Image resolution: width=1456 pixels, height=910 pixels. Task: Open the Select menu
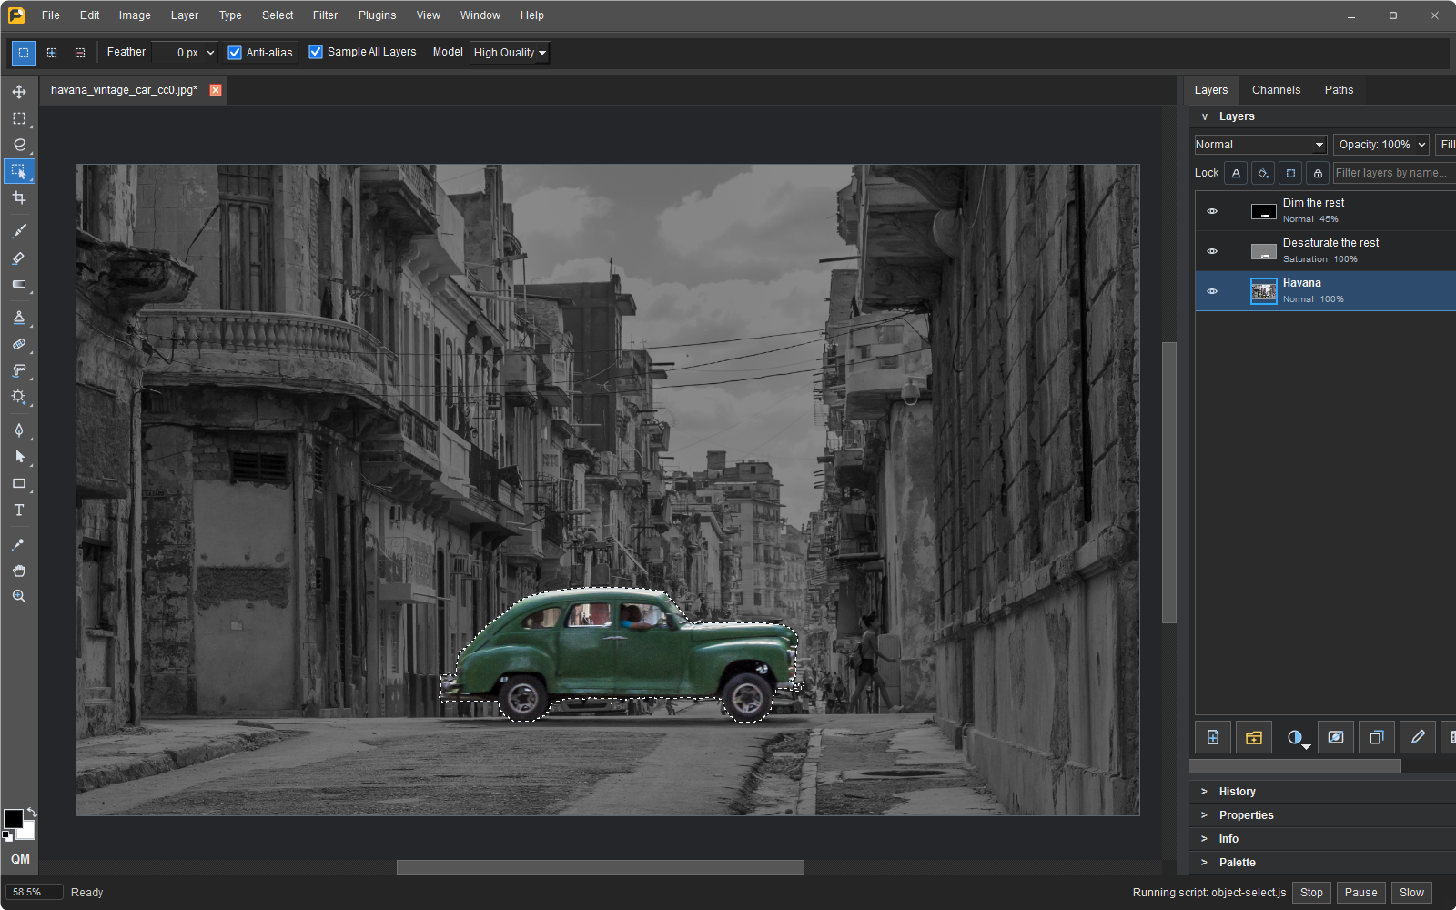tap(278, 15)
